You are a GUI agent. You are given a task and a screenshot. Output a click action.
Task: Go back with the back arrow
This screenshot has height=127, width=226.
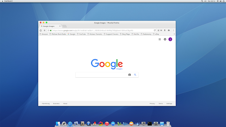[45, 30]
